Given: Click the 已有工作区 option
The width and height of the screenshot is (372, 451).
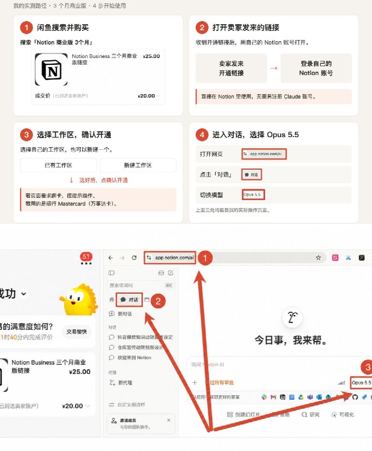Looking at the screenshot, I should click(x=59, y=165).
